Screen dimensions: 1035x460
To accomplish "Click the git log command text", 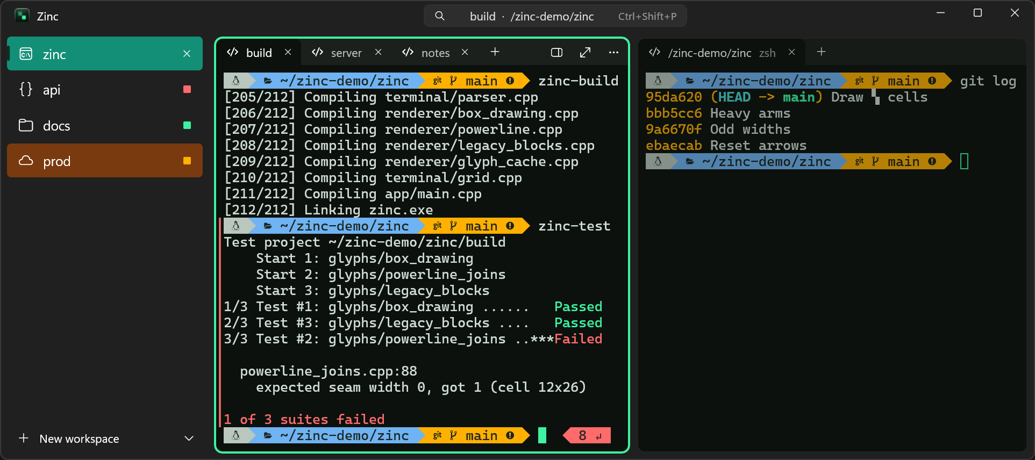I will 988,81.
